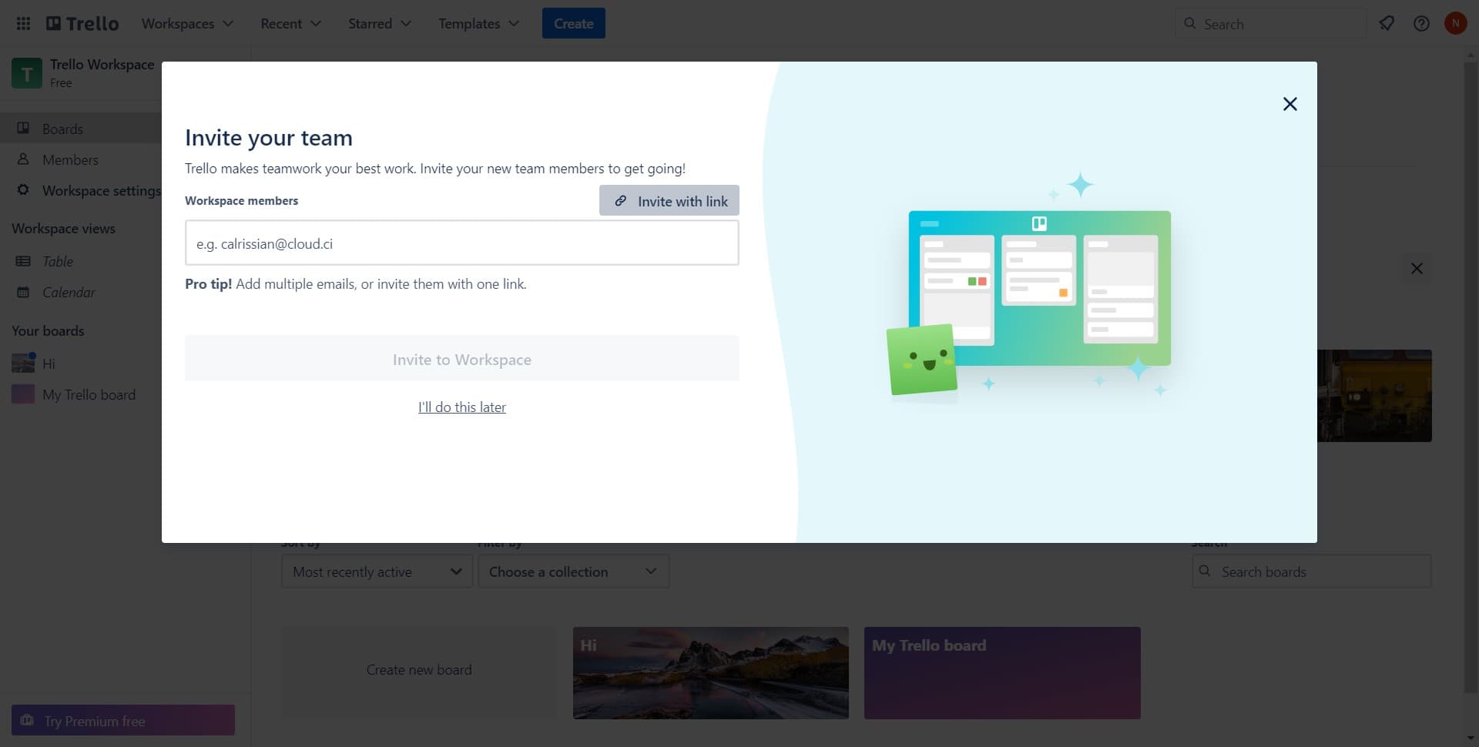Click Invite with link
The height and width of the screenshot is (747, 1479).
pyautogui.click(x=668, y=200)
